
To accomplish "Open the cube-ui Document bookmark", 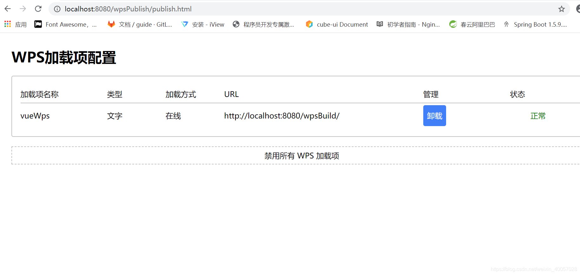I will 342,24.
